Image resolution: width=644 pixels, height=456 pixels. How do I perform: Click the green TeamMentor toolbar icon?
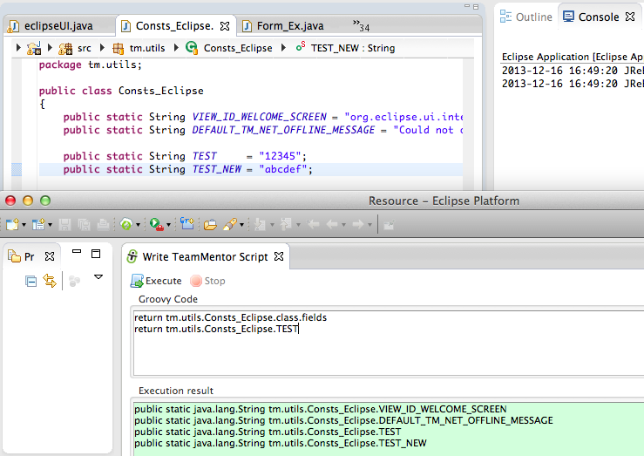126,224
